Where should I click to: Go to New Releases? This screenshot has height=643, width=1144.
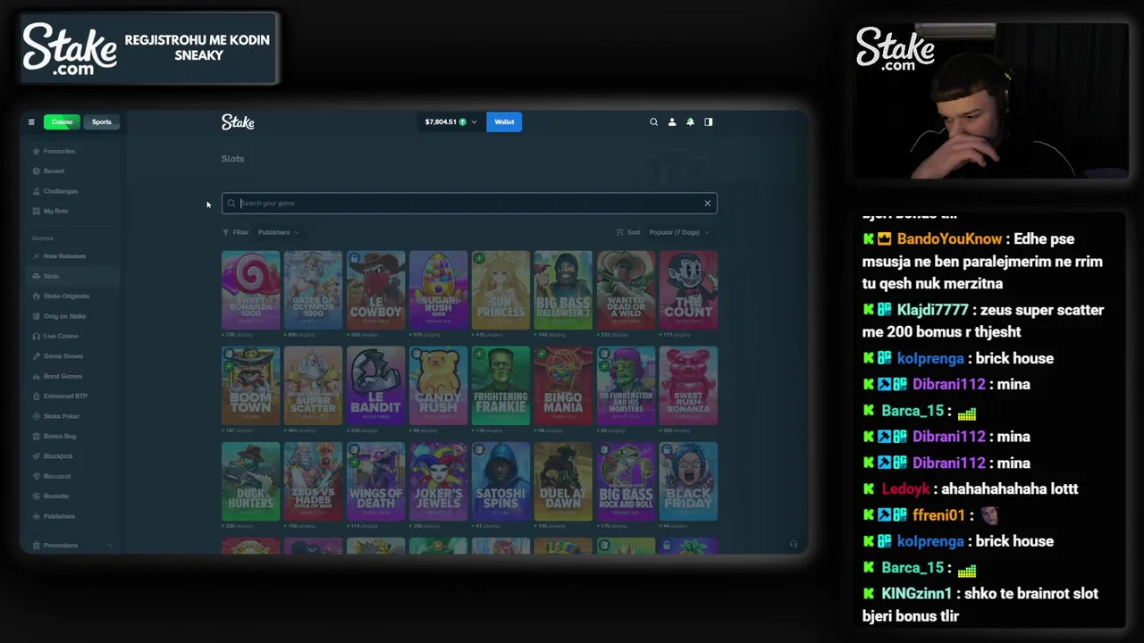59,256
